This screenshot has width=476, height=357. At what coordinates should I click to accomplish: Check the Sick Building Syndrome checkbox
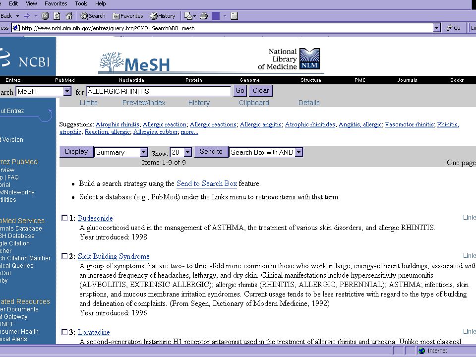pos(64,256)
